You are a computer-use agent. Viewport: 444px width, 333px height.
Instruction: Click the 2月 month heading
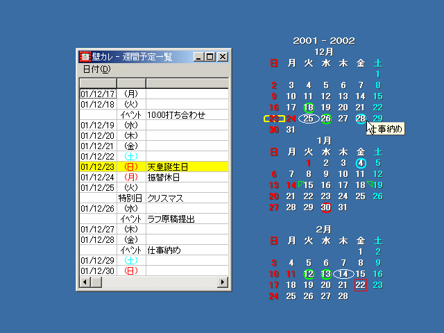pos(324,230)
